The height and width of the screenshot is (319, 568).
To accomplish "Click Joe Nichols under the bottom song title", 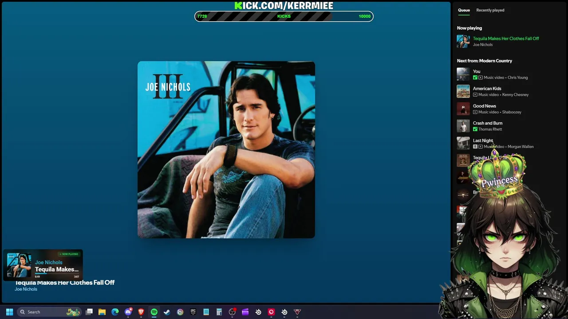I will point(26,289).
